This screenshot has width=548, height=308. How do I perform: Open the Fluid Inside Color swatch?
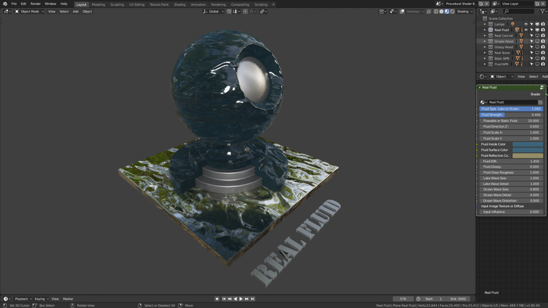click(x=528, y=144)
